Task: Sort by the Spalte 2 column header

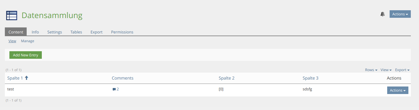Action: tap(227, 78)
